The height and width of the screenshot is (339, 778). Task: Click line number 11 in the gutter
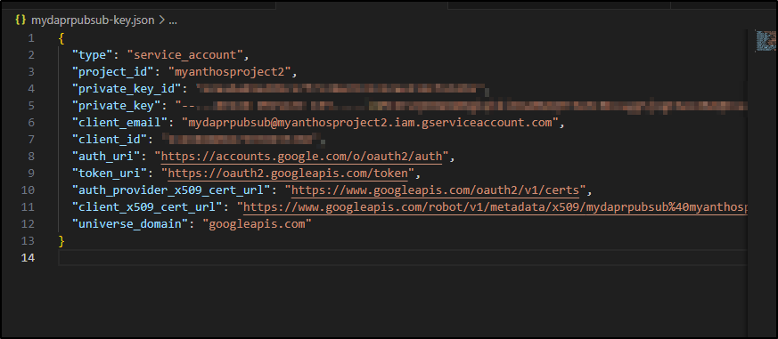29,207
